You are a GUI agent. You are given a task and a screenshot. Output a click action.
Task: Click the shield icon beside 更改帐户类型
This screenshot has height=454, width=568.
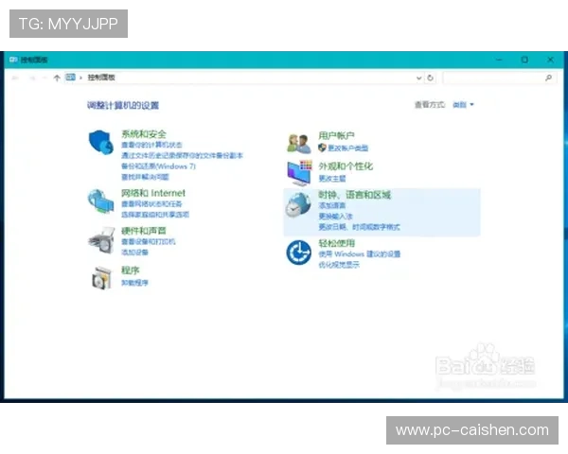click(x=322, y=148)
